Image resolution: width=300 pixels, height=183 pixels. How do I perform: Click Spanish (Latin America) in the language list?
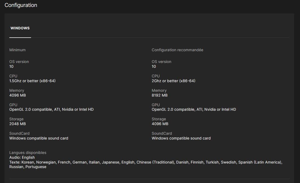click(x=260, y=162)
